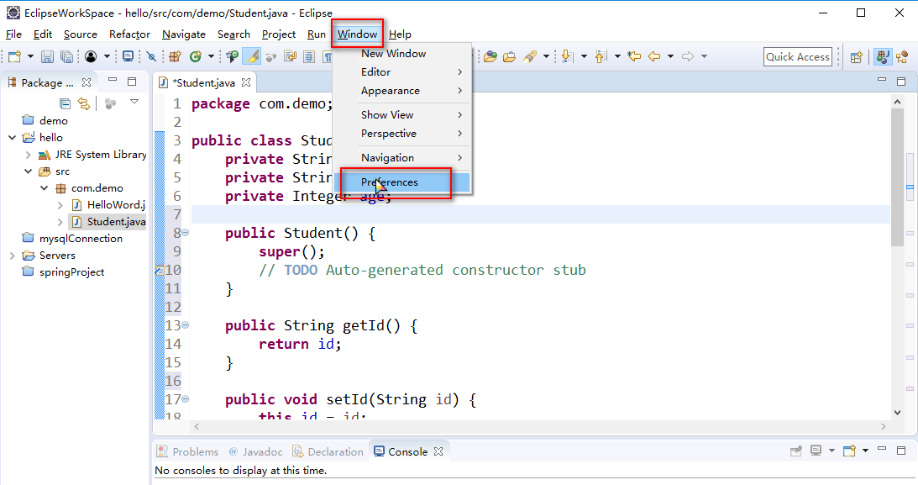Toggle the Mark Occurrences highlighter icon
The width and height of the screenshot is (918, 485).
click(x=252, y=56)
